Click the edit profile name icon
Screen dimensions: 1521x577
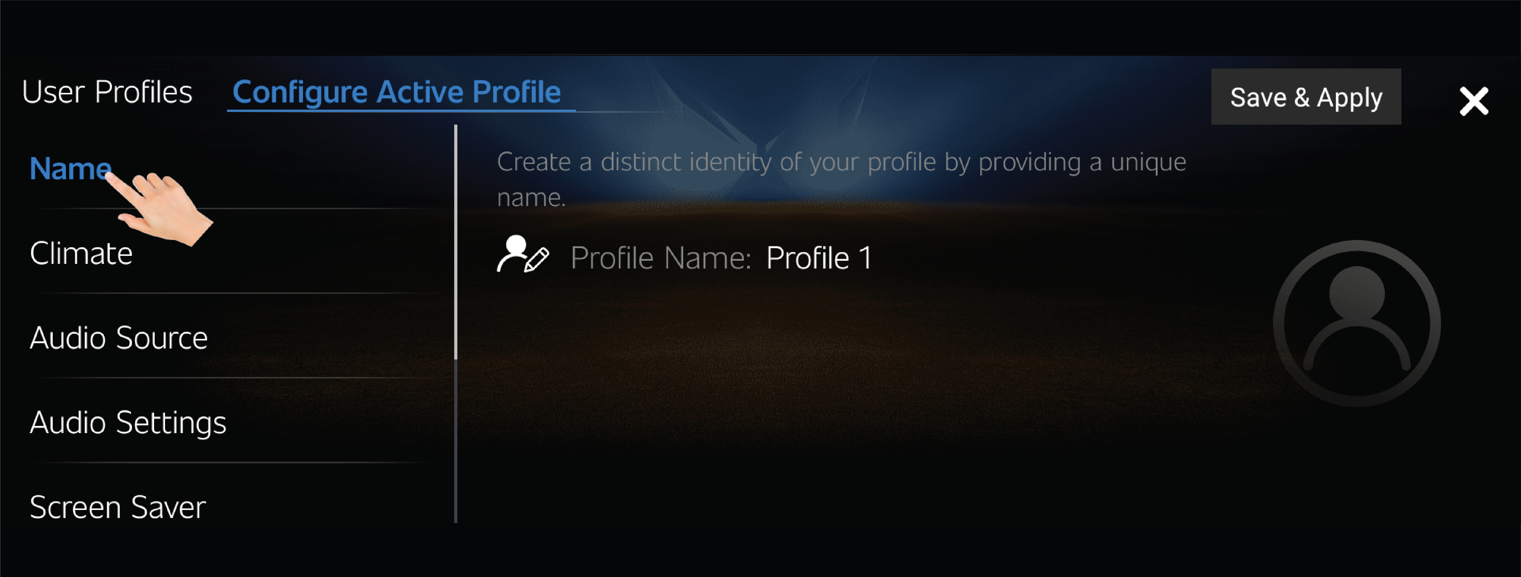[x=522, y=254]
